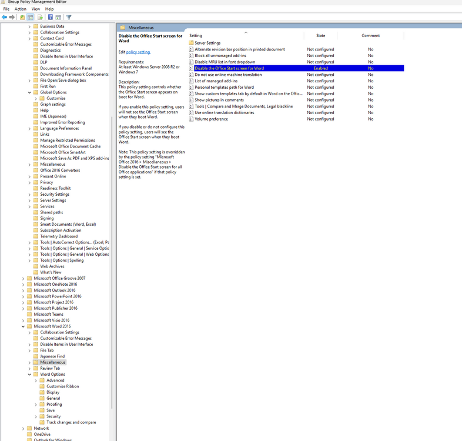Image resolution: width=462 pixels, height=441 pixels.
Task: Click the Export List toolbar icon
Action: pyautogui.click(x=41, y=18)
